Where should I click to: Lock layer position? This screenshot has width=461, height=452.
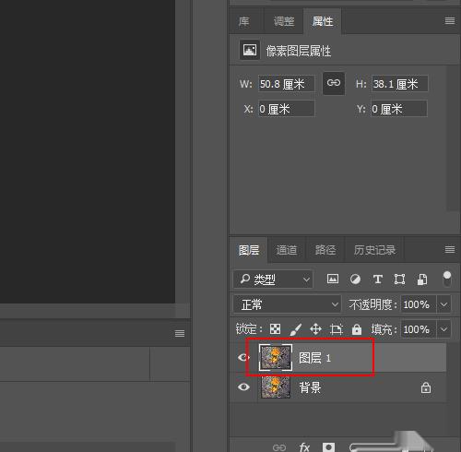pos(315,329)
